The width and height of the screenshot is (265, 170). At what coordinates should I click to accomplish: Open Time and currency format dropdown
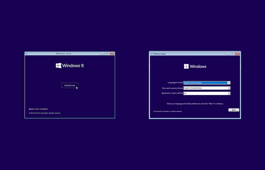click(207, 88)
